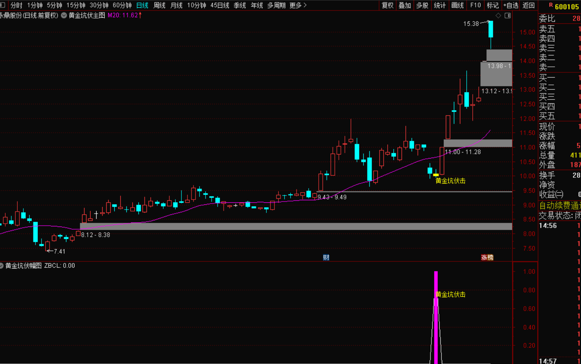Click the 复权 button
Image resolution: width=581 pixels, height=364 pixels.
pyautogui.click(x=387, y=5)
